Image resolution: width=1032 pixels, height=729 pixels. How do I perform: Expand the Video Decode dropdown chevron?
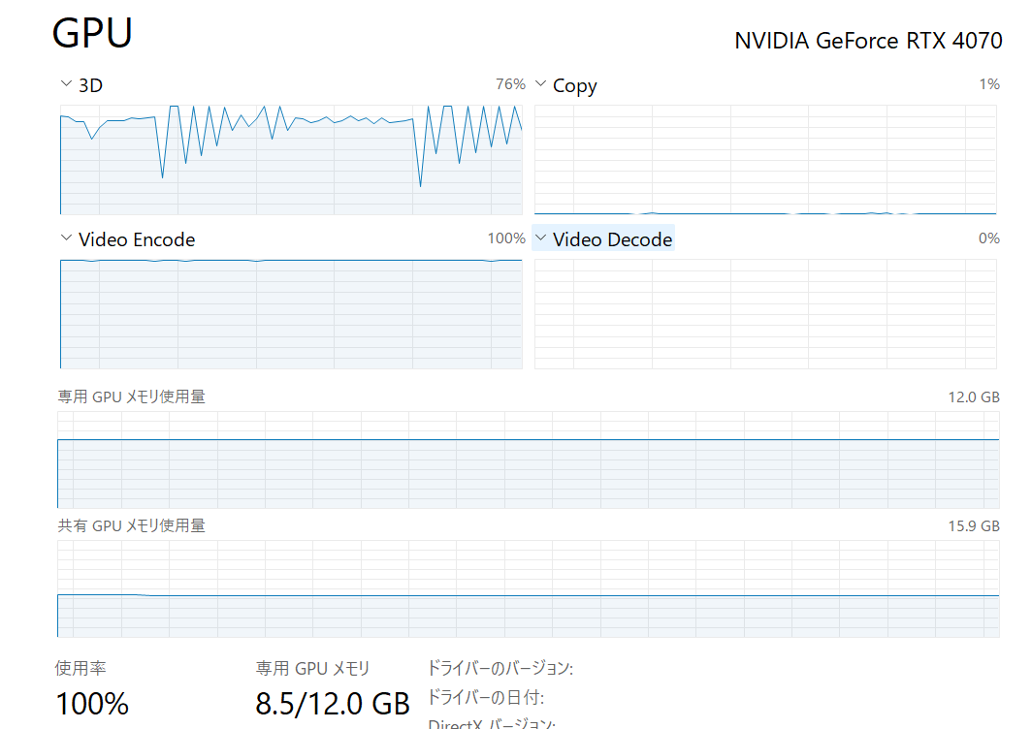coord(540,238)
